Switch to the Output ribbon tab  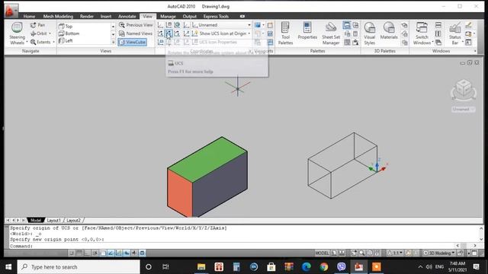point(190,16)
